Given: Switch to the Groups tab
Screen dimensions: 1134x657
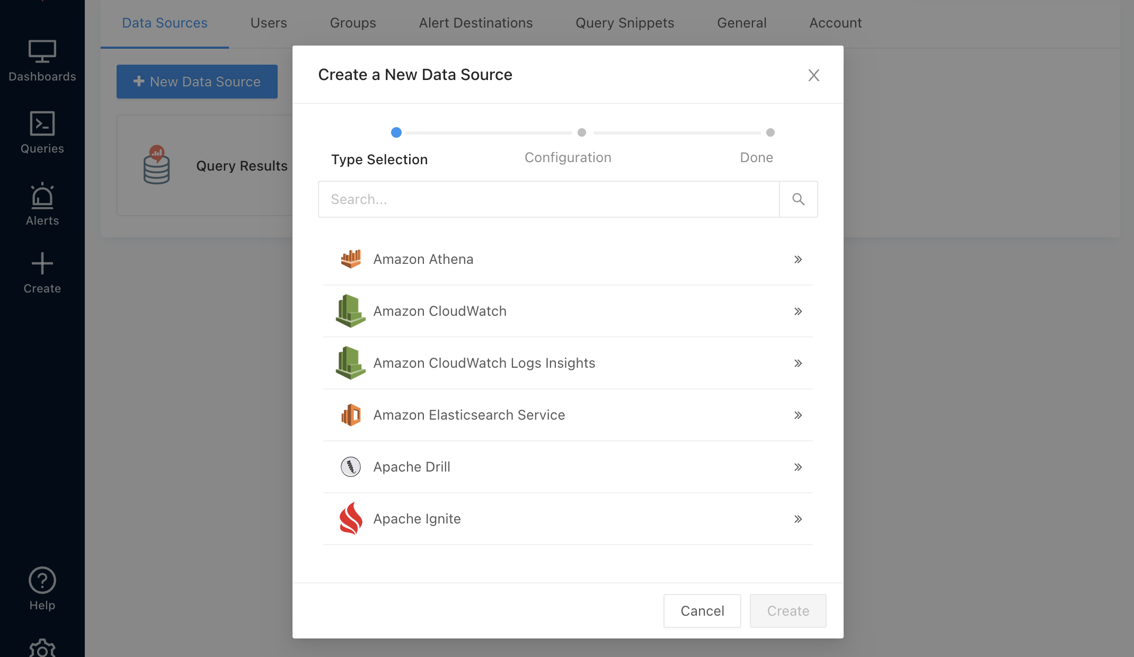Looking at the screenshot, I should click(x=353, y=23).
